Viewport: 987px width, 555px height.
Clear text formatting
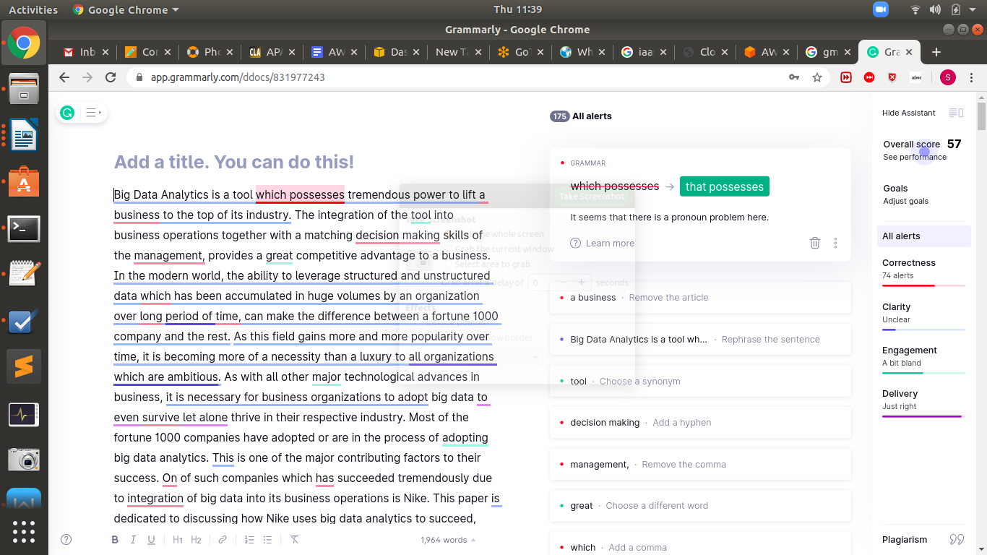click(294, 540)
